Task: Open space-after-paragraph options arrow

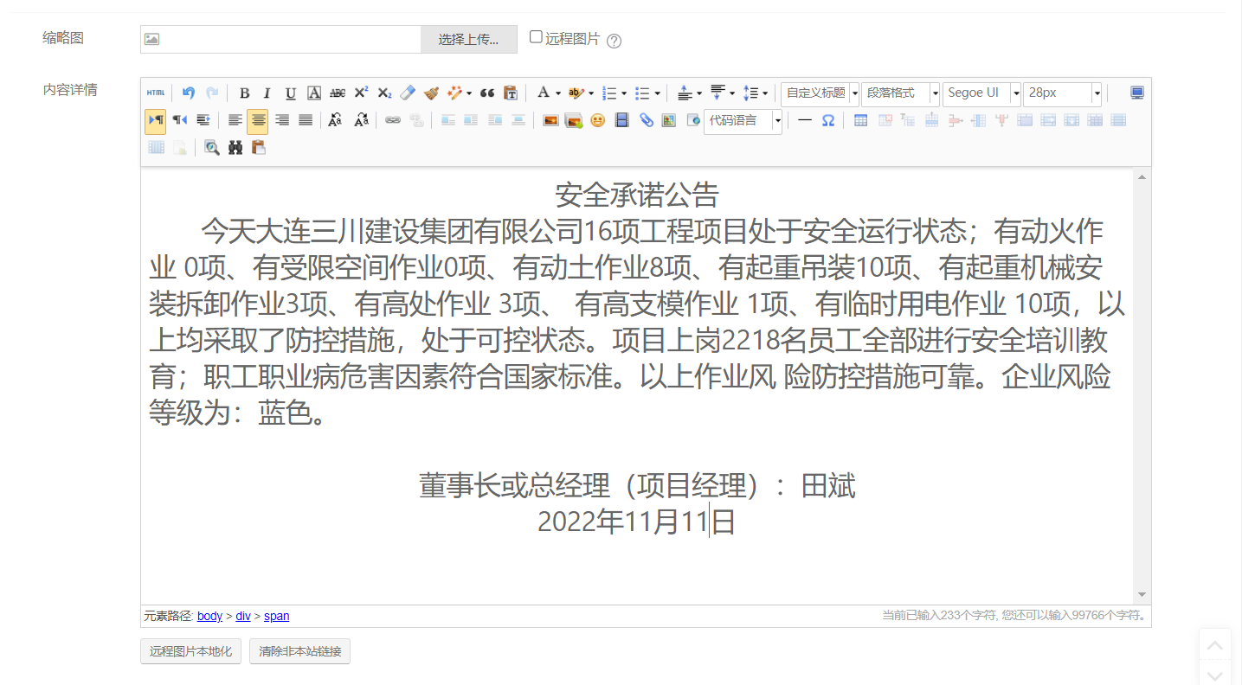Action: (x=732, y=93)
